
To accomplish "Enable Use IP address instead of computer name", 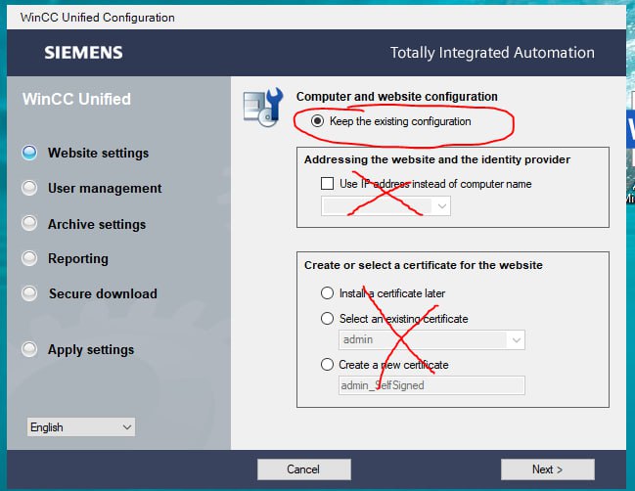I will (327, 183).
